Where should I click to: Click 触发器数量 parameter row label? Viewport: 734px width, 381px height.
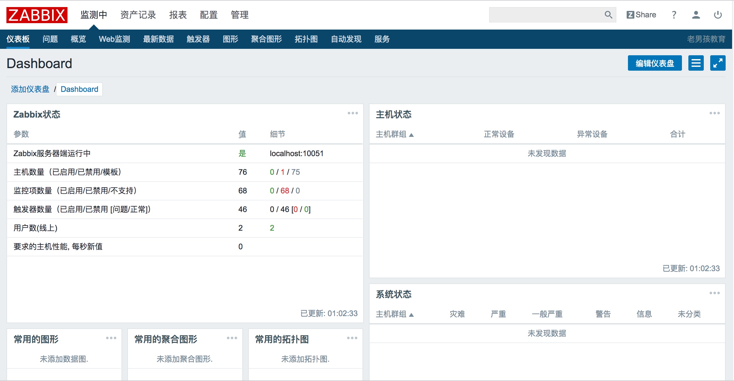coord(82,209)
